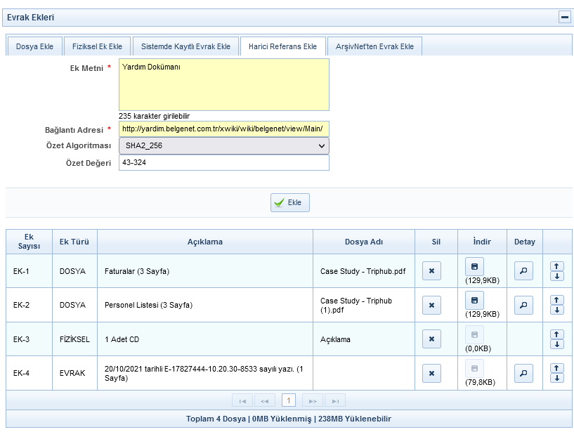Screen dimensions: 574x432
Task: Click the Bağlantı Adresi input field
Action: (223, 129)
